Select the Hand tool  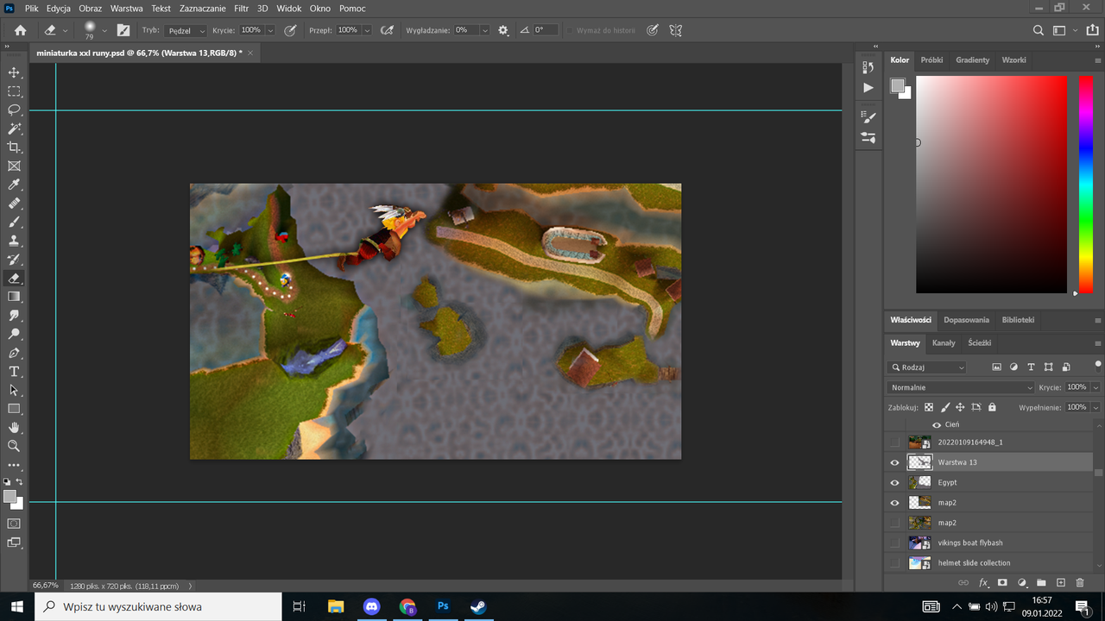14,428
